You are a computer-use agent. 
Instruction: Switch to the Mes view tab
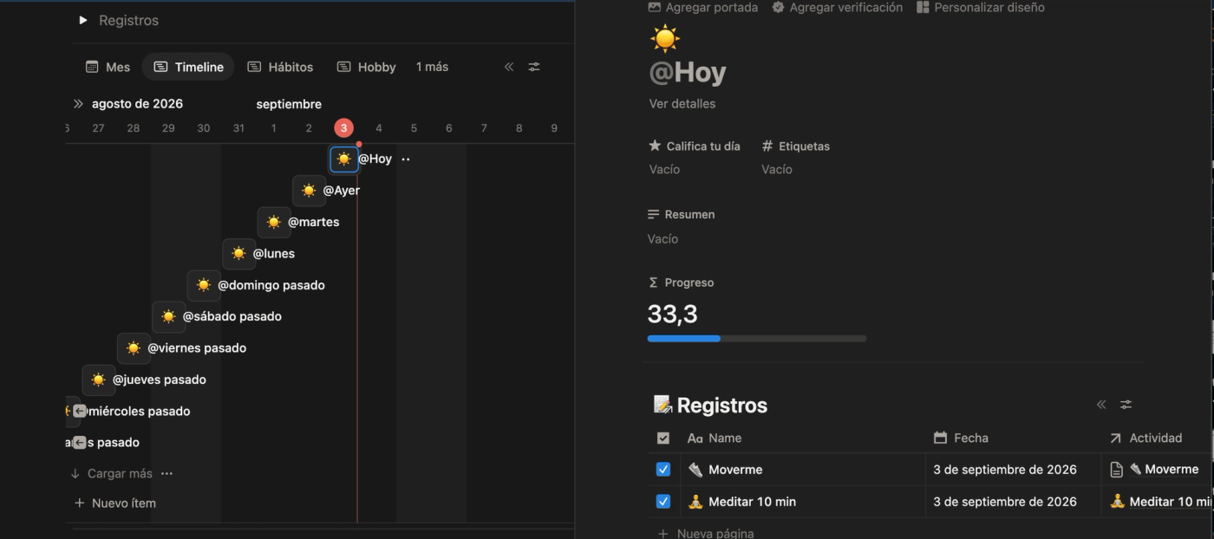coord(108,67)
